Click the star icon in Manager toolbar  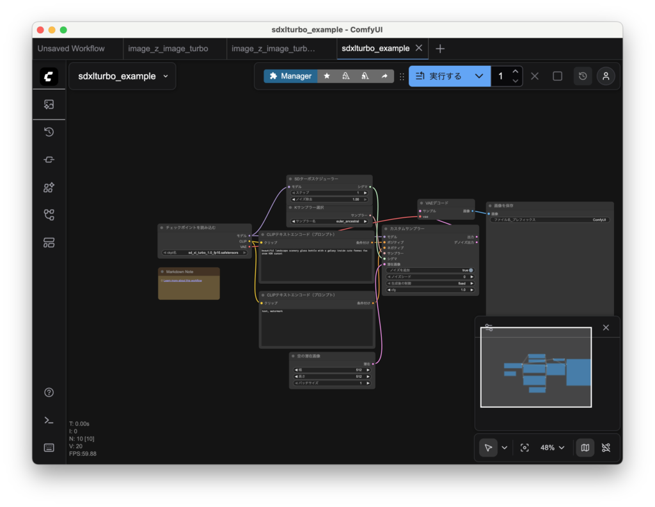coord(327,76)
